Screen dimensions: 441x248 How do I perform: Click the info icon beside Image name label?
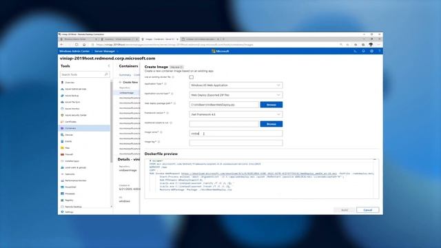[161, 132]
